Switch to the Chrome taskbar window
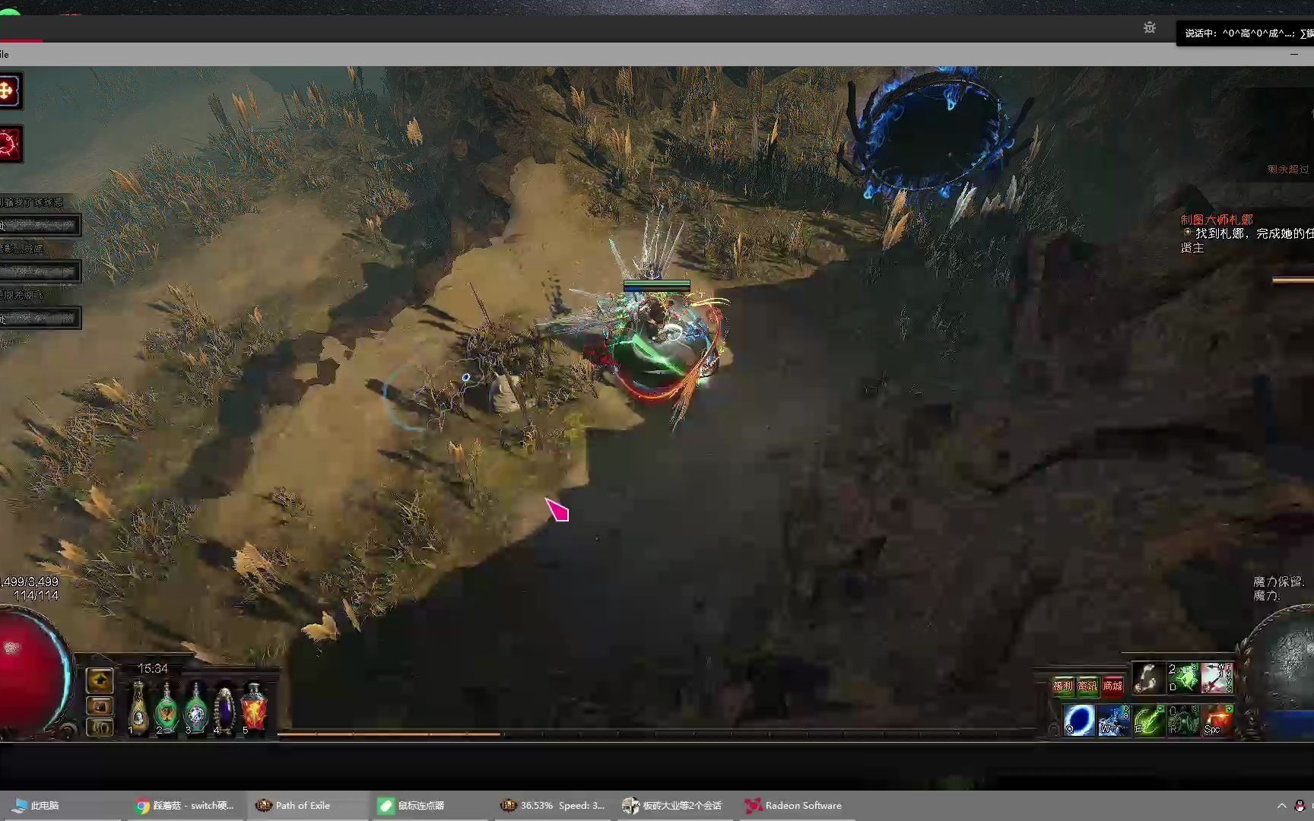This screenshot has width=1314, height=821. click(184, 806)
